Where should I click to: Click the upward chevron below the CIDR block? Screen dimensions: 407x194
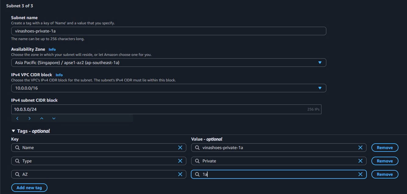(x=42, y=118)
